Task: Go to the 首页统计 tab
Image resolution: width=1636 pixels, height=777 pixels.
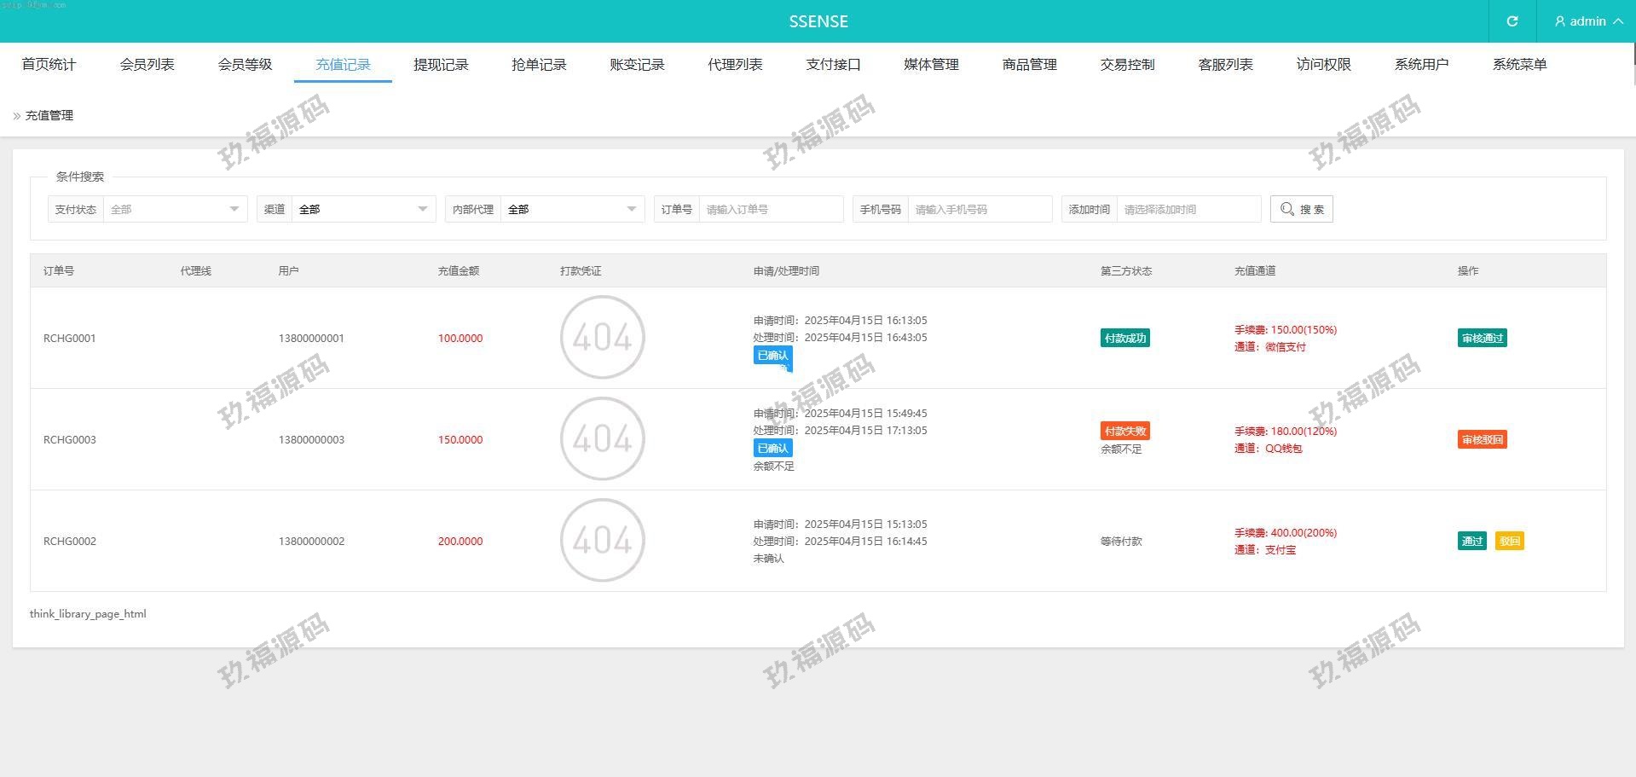Action: (49, 65)
